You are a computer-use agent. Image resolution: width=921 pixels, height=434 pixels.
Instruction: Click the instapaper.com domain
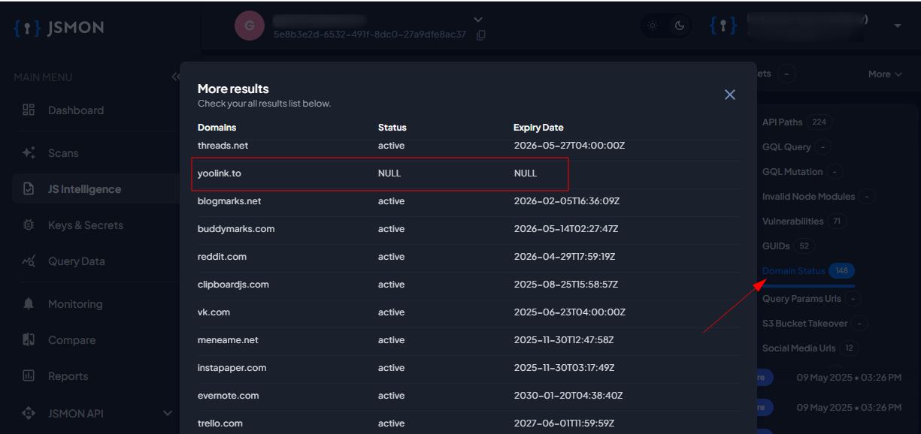click(232, 368)
